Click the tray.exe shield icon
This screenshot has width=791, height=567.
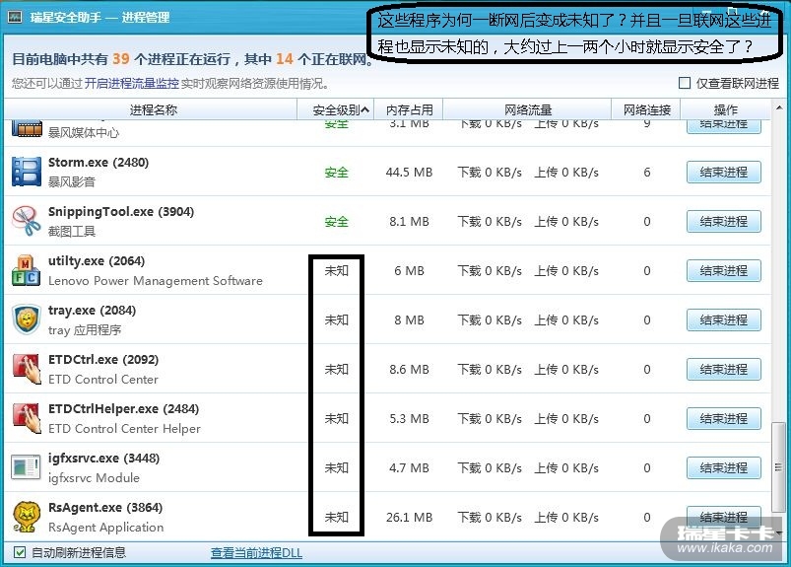[x=27, y=319]
